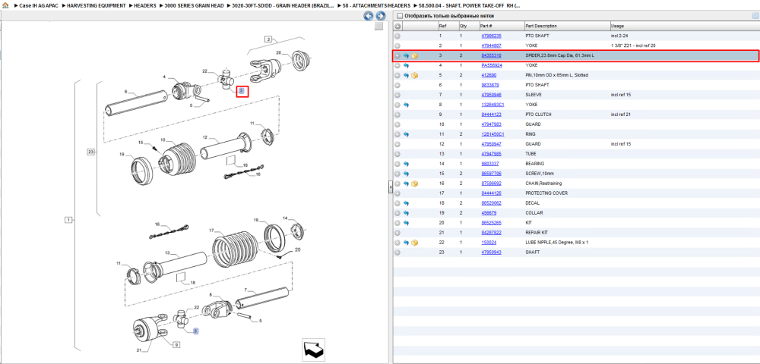Go to the home page icon in breadcrumb
760x364 pixels.
click(6, 5)
